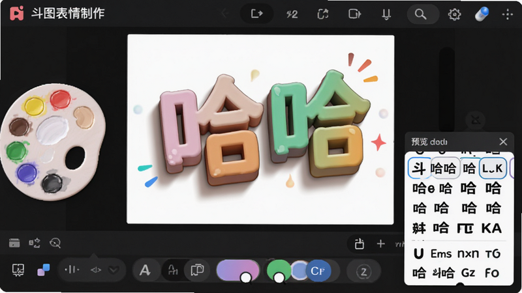Click the dim circular icon right of canvas
Viewport: 522px width, 293px height.
pos(476,120)
